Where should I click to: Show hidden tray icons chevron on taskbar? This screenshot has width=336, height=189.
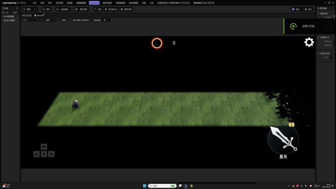289,186
